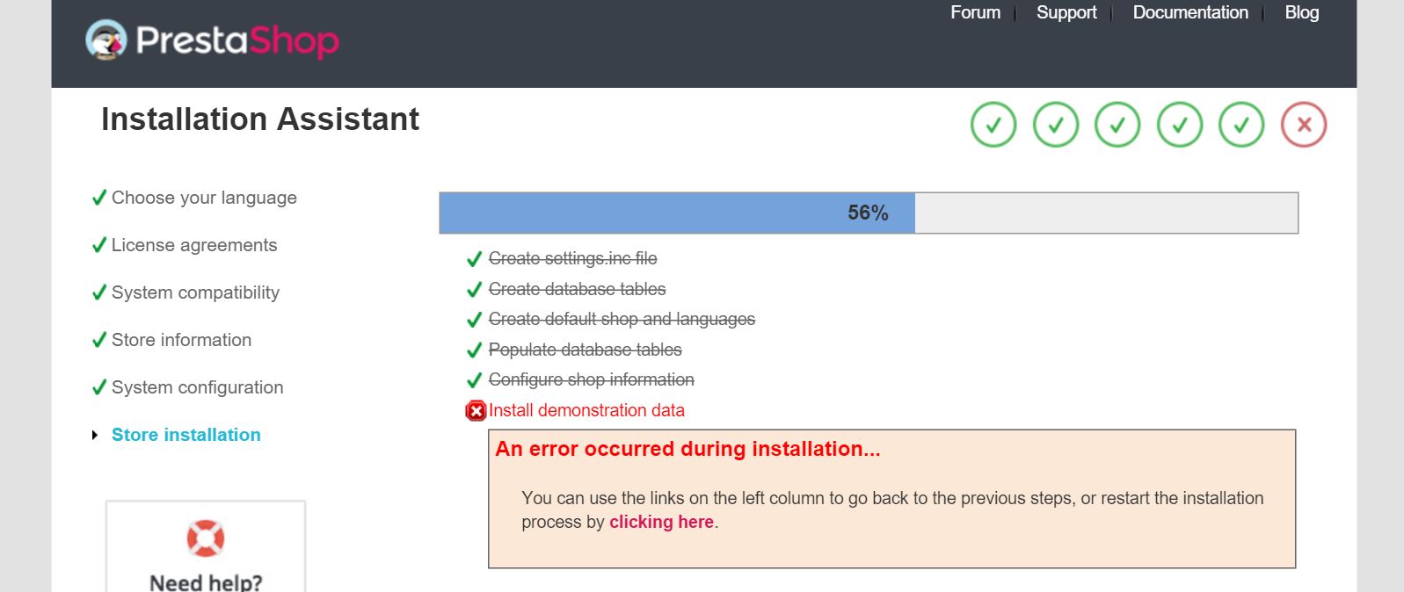The width and height of the screenshot is (1404, 592).
Task: Go back to License agreements step
Action: click(x=194, y=245)
